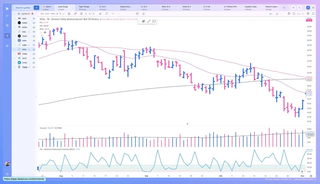This screenshot has width=320, height=184.
Task: Click the redo arrow in chart toolbar
Action: pos(118,14)
